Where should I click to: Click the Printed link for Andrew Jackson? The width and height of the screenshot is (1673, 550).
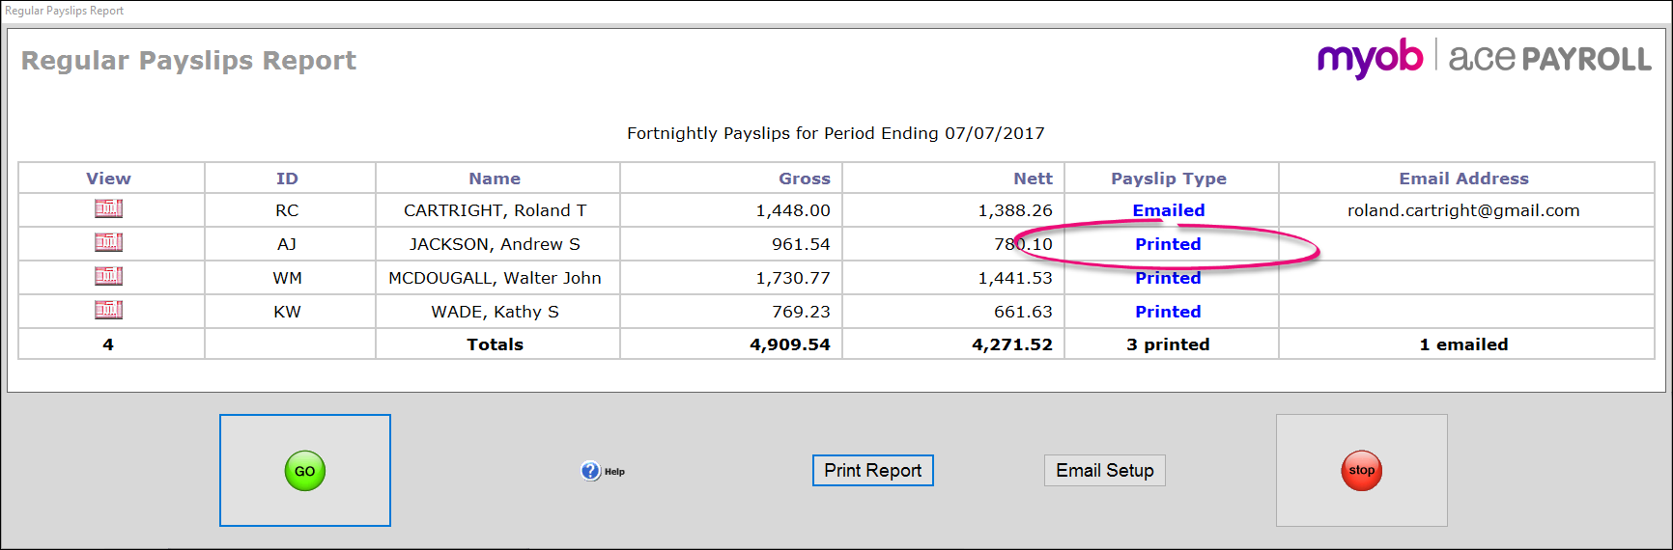(1169, 244)
